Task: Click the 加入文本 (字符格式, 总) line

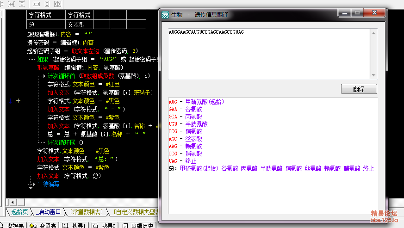Action: click(x=69, y=176)
